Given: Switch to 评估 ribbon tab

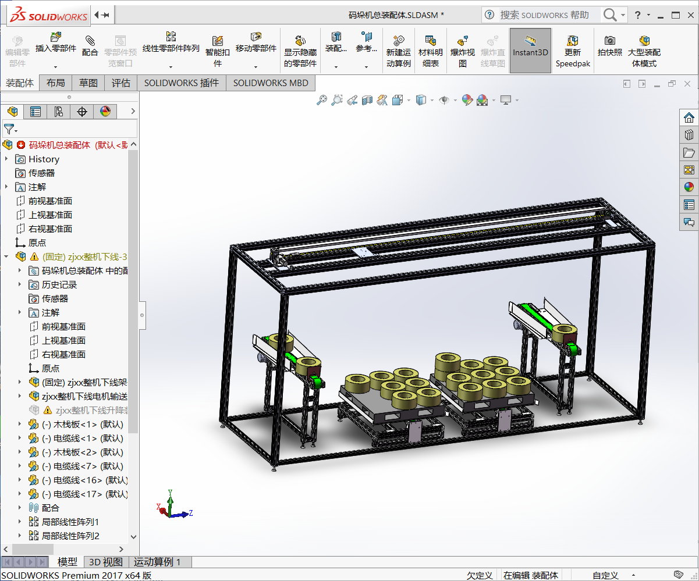Looking at the screenshot, I should [121, 83].
